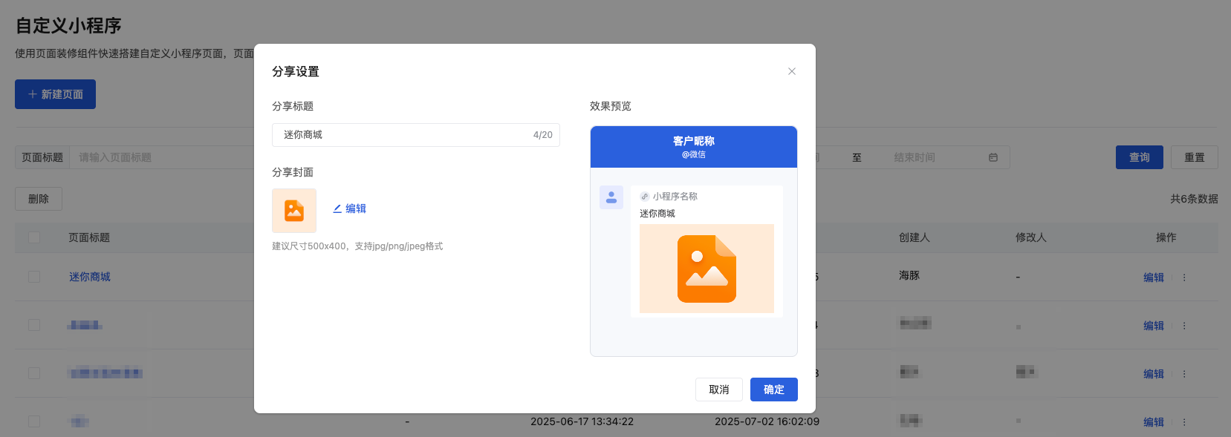Click the 共6条数据 count text
Viewport: 1231px width, 437px height.
click(1194, 199)
